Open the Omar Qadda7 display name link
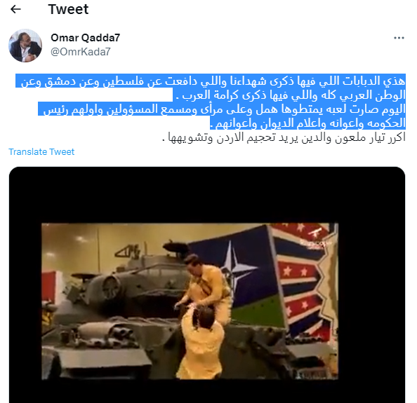 point(85,38)
